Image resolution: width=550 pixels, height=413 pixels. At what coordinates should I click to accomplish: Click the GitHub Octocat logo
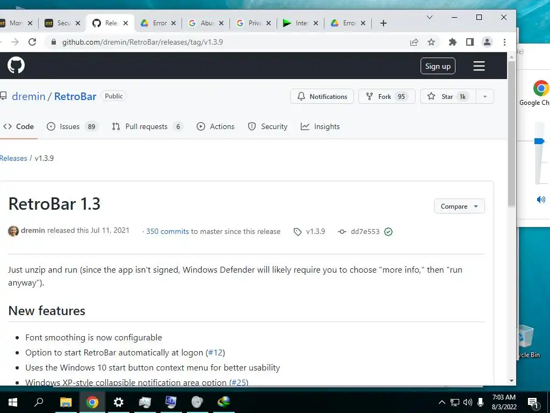point(16,65)
